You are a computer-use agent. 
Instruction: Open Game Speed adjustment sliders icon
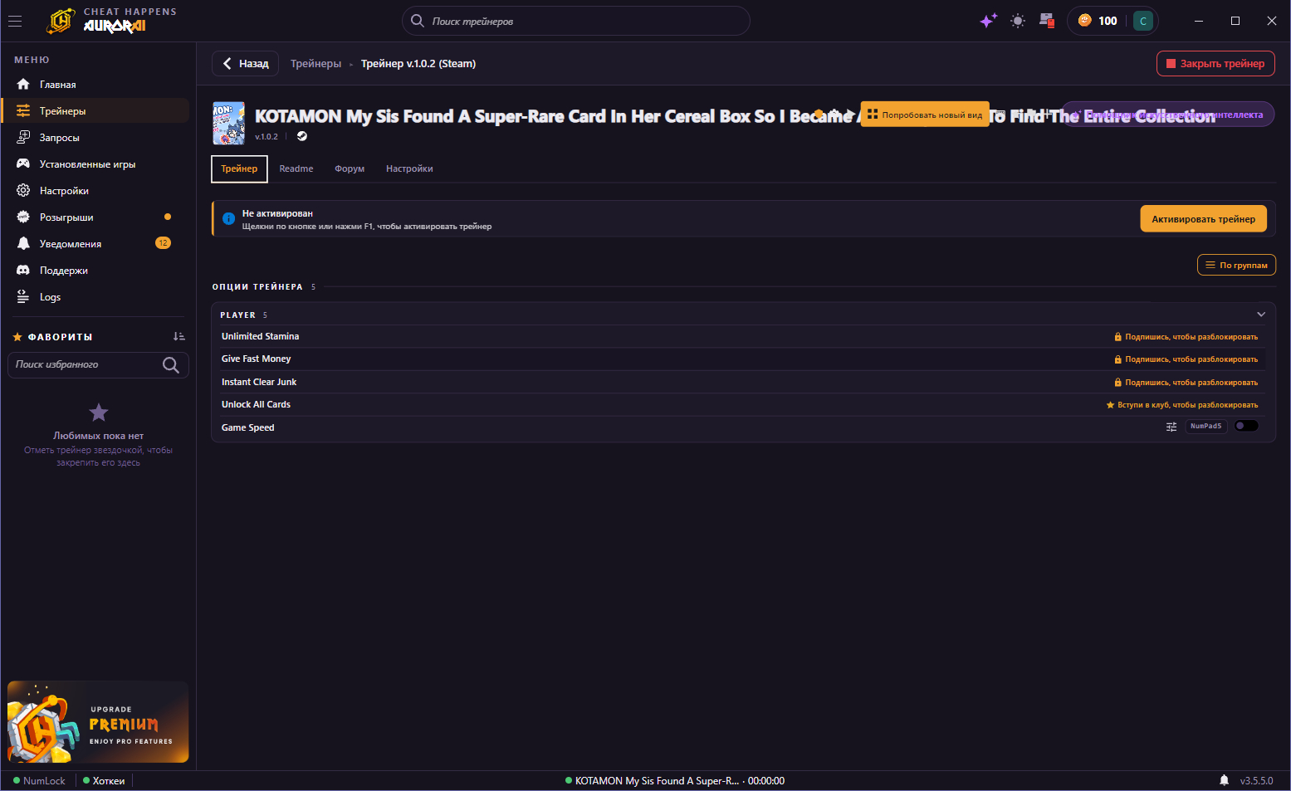click(x=1171, y=427)
